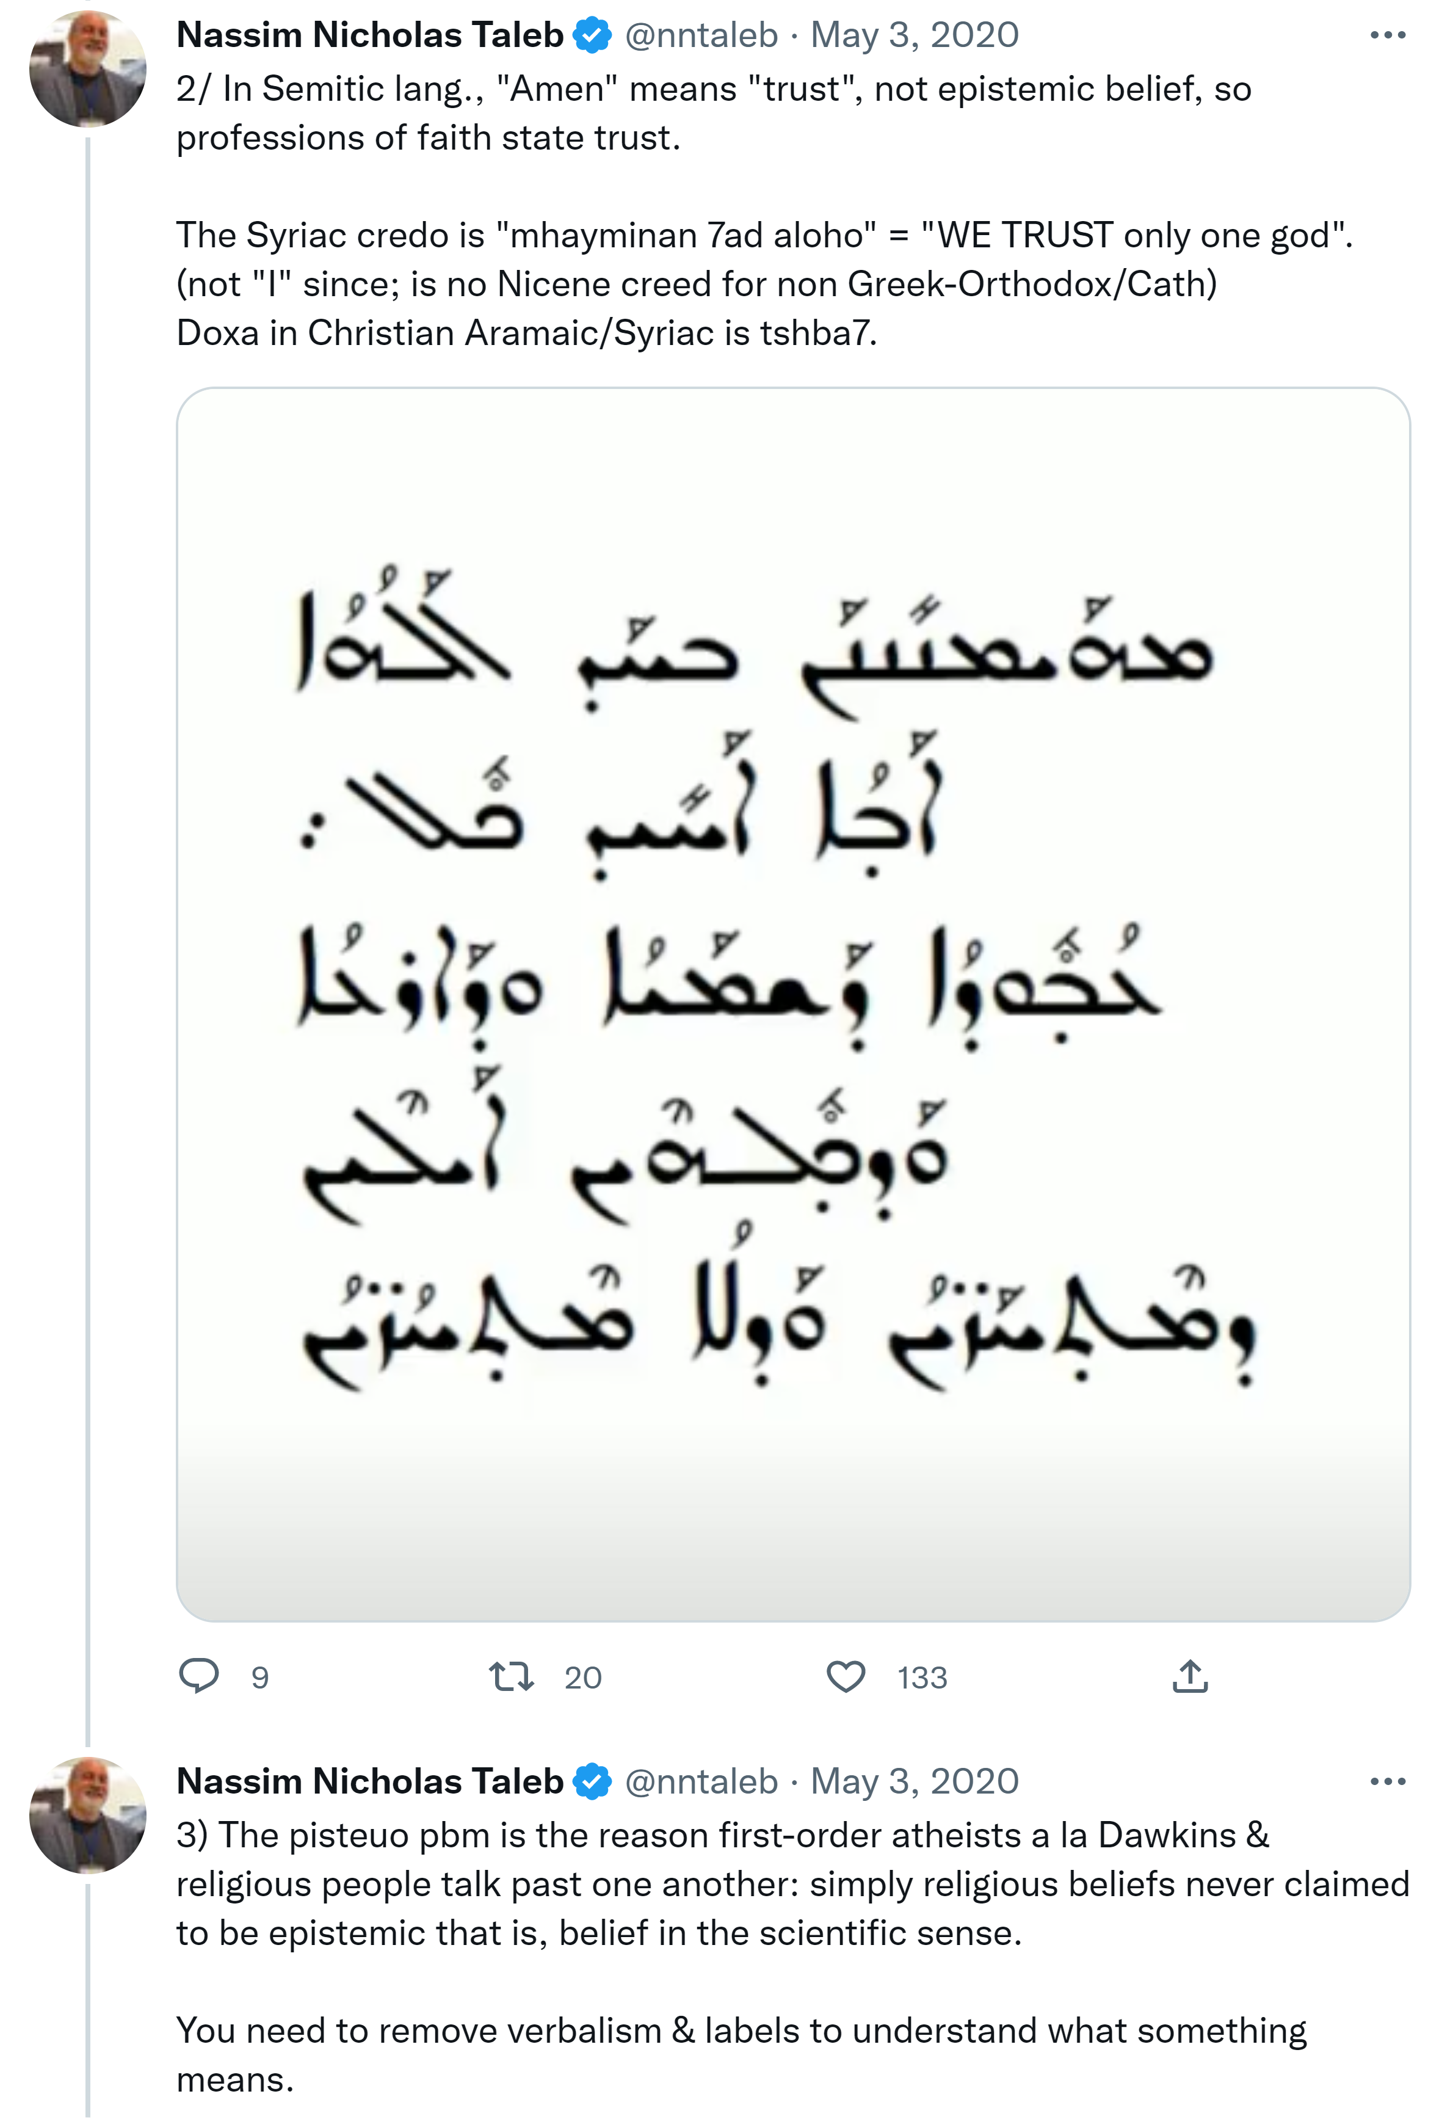This screenshot has height=2127, width=1442.
Task: Retweet the Syriac credo tweet
Action: point(510,1676)
